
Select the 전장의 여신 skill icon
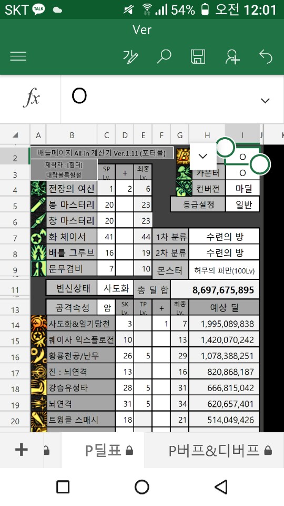click(x=38, y=189)
